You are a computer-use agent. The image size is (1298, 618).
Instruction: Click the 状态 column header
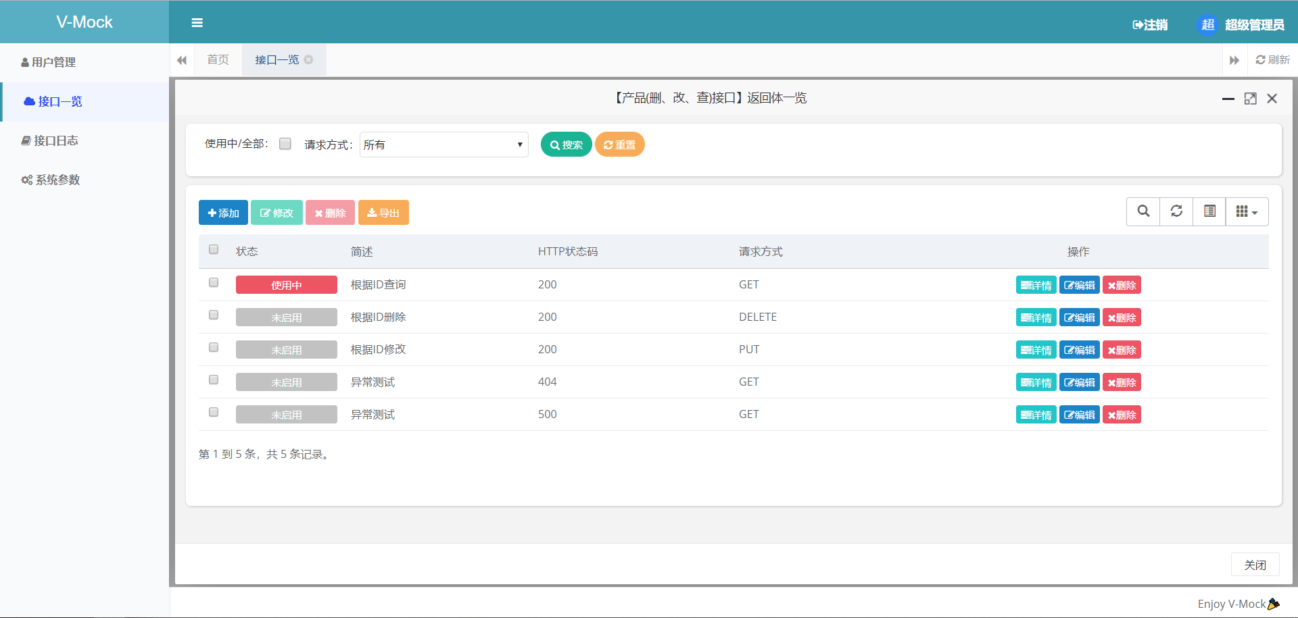coord(247,252)
